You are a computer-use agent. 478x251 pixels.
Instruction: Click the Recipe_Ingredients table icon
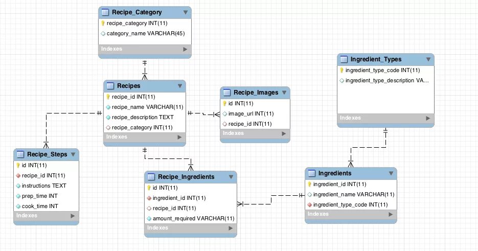tap(151, 177)
